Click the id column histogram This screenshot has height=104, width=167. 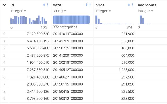pyautogui.click(x=29, y=20)
